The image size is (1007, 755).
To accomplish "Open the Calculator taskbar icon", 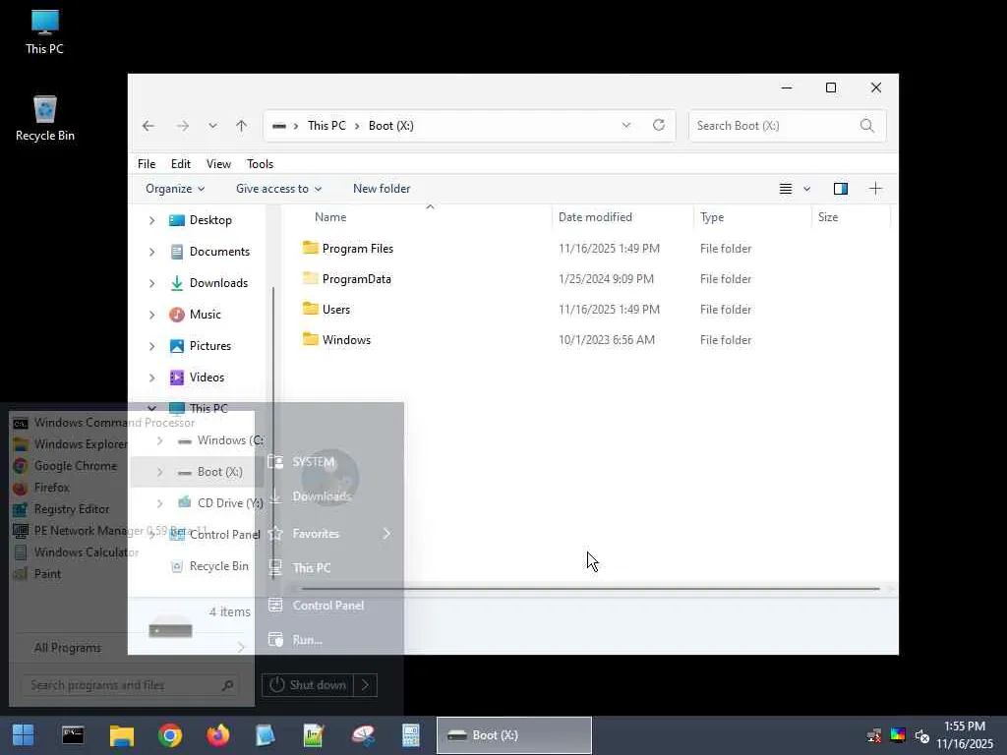I will click(410, 735).
